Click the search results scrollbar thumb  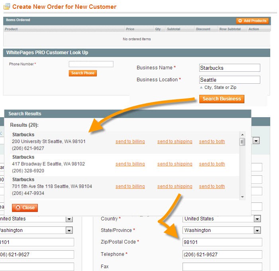pyautogui.click(x=242, y=142)
